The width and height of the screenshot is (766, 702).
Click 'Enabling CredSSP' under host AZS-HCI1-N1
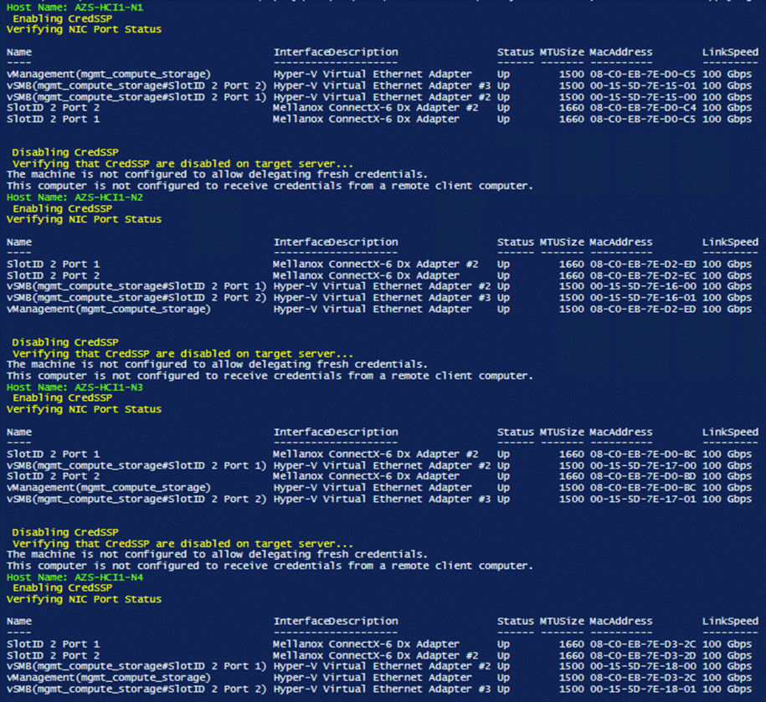point(63,18)
